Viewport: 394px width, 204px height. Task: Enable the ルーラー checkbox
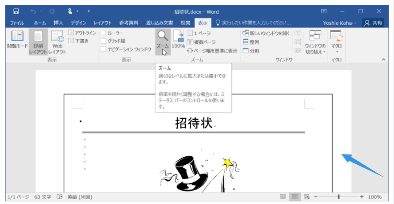[x=103, y=33]
